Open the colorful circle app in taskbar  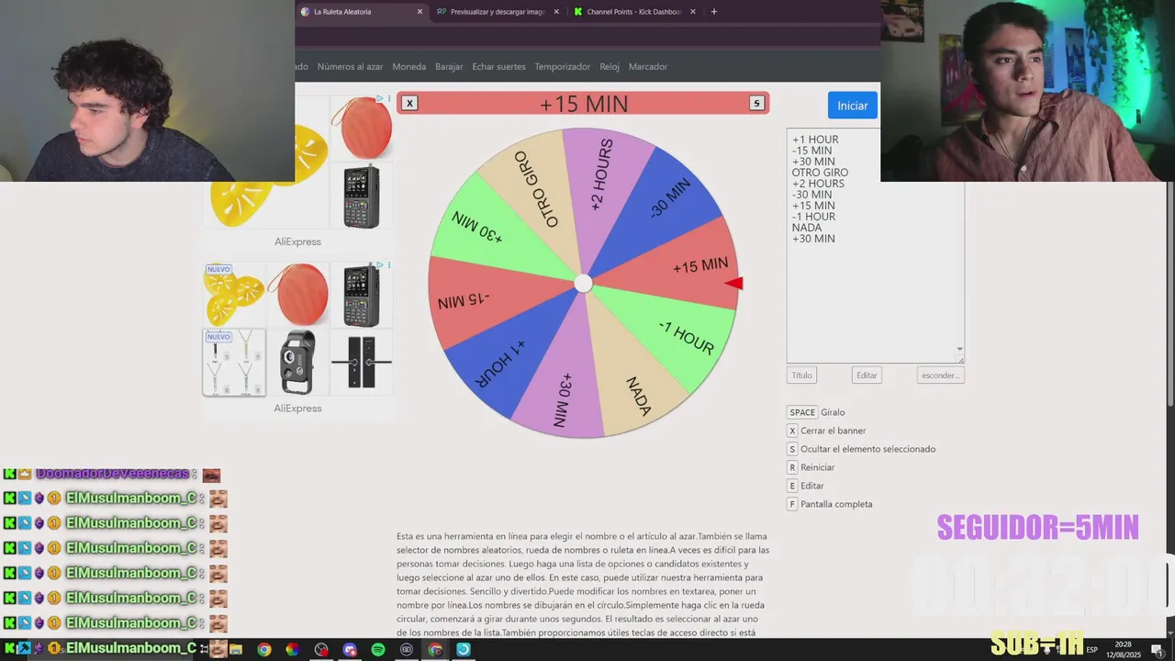(293, 650)
